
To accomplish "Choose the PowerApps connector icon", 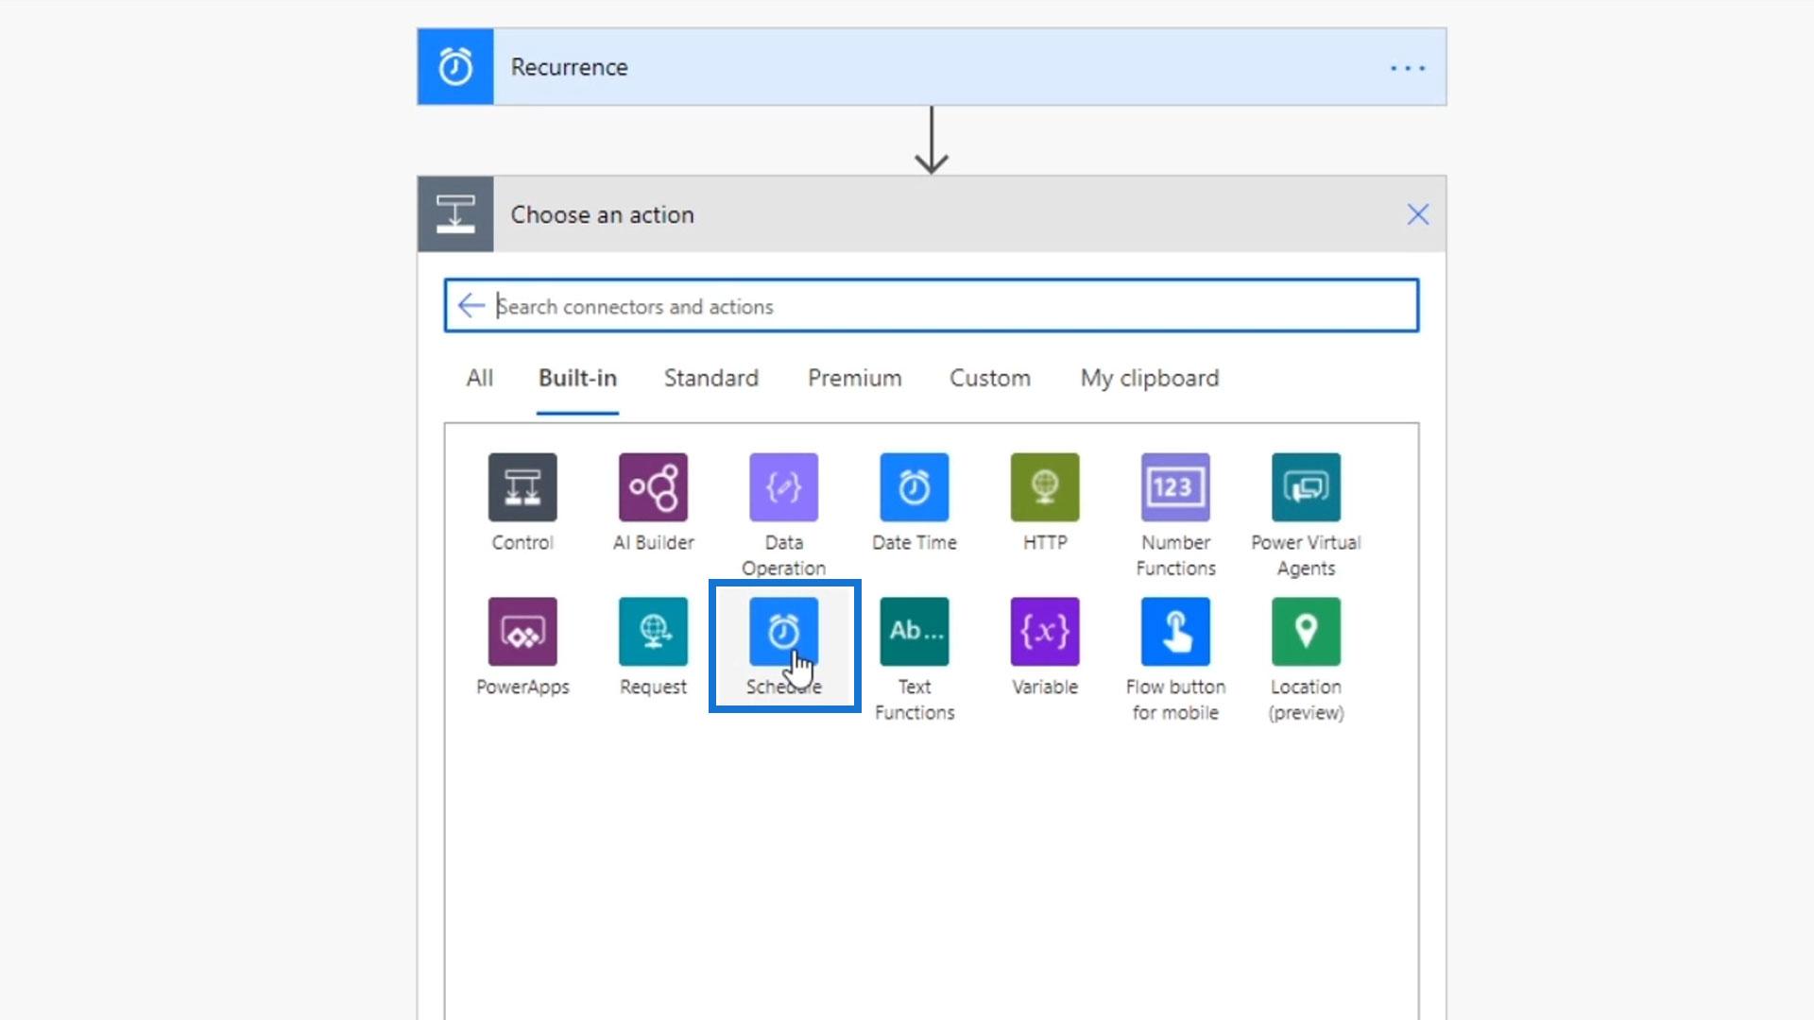I will pos(522,631).
